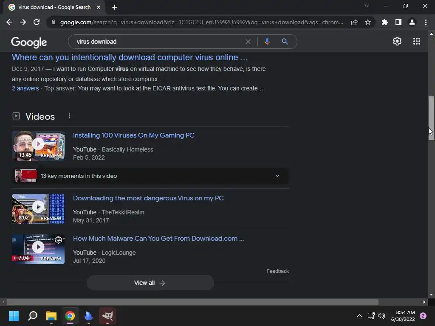The height and width of the screenshot is (326, 435).
Task: Open the 2 answers link
Action: click(25, 88)
